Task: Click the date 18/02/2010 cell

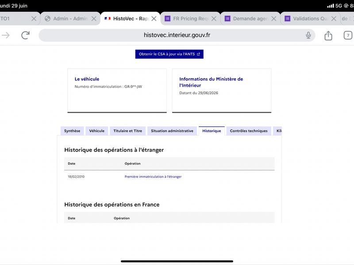Action: (76, 177)
